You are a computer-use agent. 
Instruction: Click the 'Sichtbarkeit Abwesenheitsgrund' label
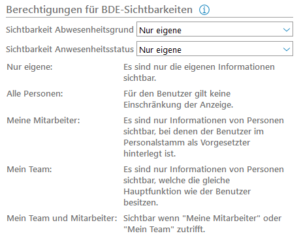70,30
